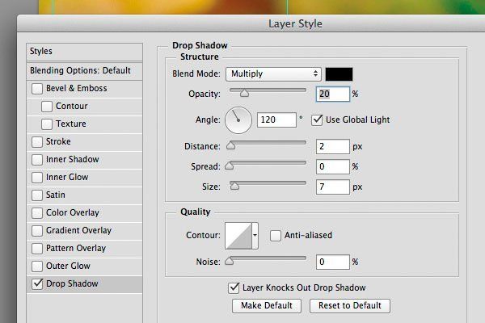Click the Noise slider handle
Viewport: 485px width, 323px height.
click(x=230, y=261)
